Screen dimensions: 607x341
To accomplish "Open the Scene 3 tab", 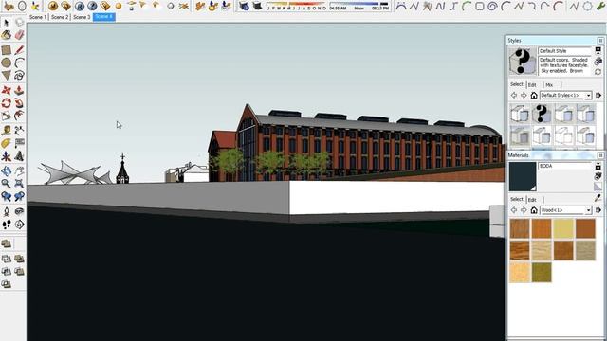I will [x=82, y=17].
